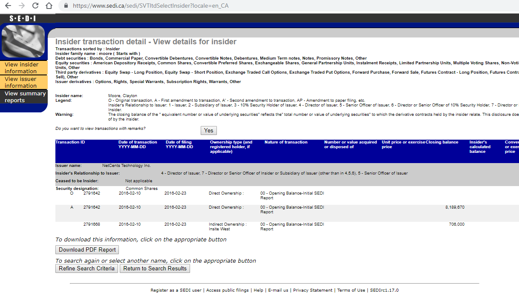Click the Transaction ID column header
This screenshot has height=304, width=519.
(x=70, y=142)
